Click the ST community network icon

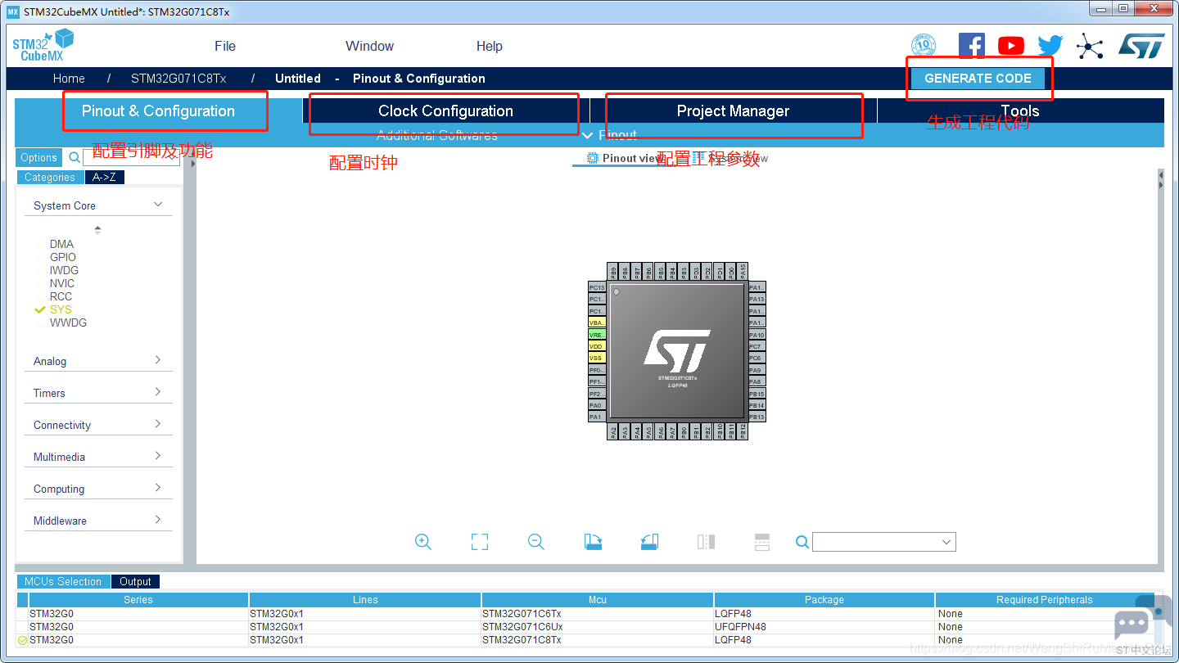pyautogui.click(x=1090, y=46)
